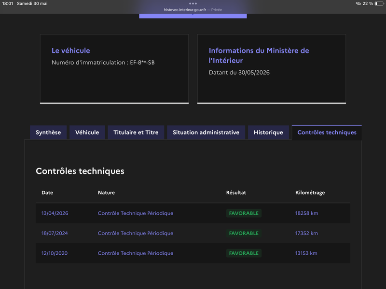Tap the link/hotspot status icon
Screen dimensions: 386x289
(x=358, y=3)
